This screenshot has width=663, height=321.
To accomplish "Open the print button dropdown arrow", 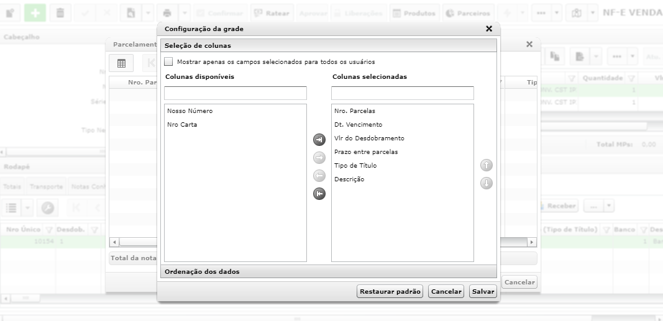I will point(185,13).
